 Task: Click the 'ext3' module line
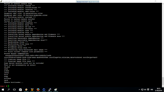pos(6,75)
